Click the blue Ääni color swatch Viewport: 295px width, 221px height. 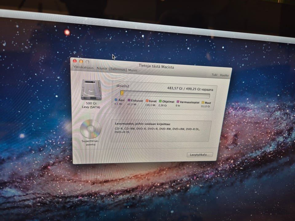coord(116,100)
